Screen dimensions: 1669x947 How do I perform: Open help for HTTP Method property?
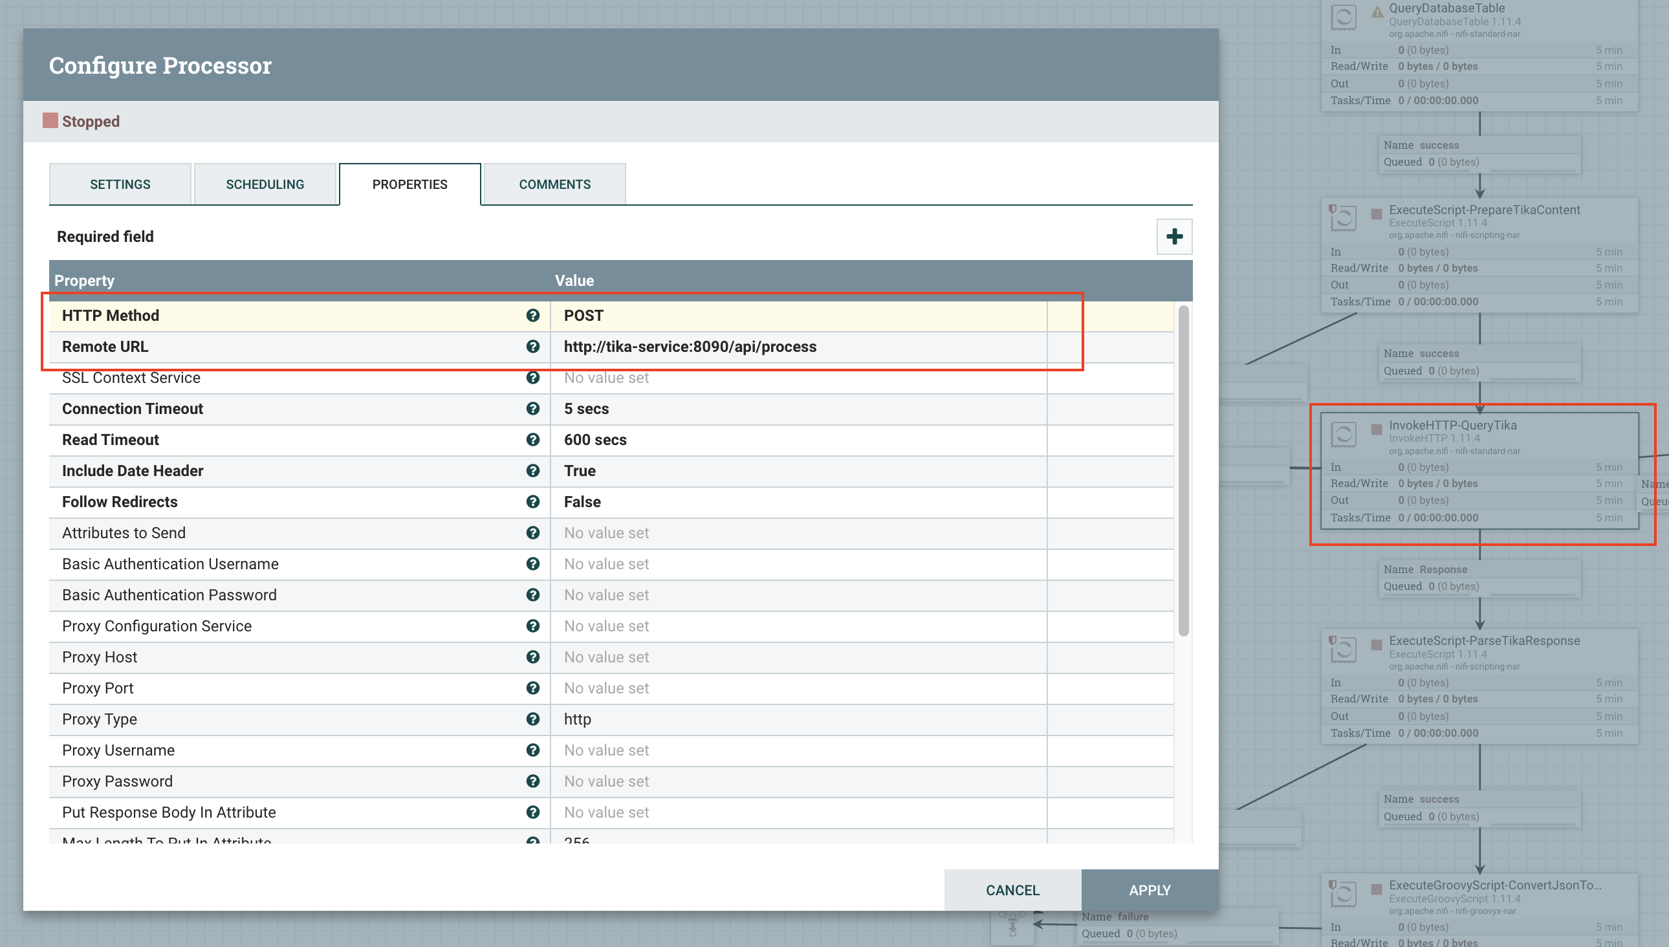coord(532,316)
